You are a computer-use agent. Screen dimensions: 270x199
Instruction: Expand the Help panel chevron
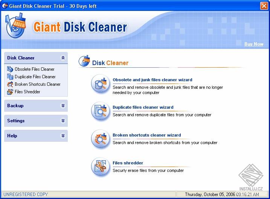coord(63,136)
